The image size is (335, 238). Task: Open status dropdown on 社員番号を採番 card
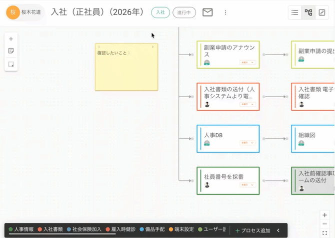pyautogui.click(x=247, y=185)
